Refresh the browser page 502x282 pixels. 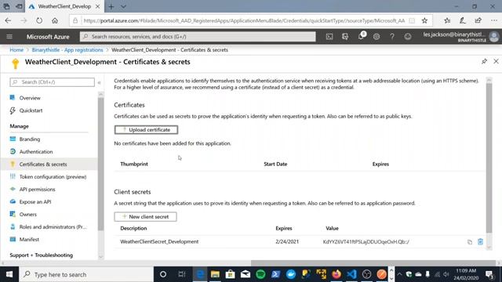point(39,20)
